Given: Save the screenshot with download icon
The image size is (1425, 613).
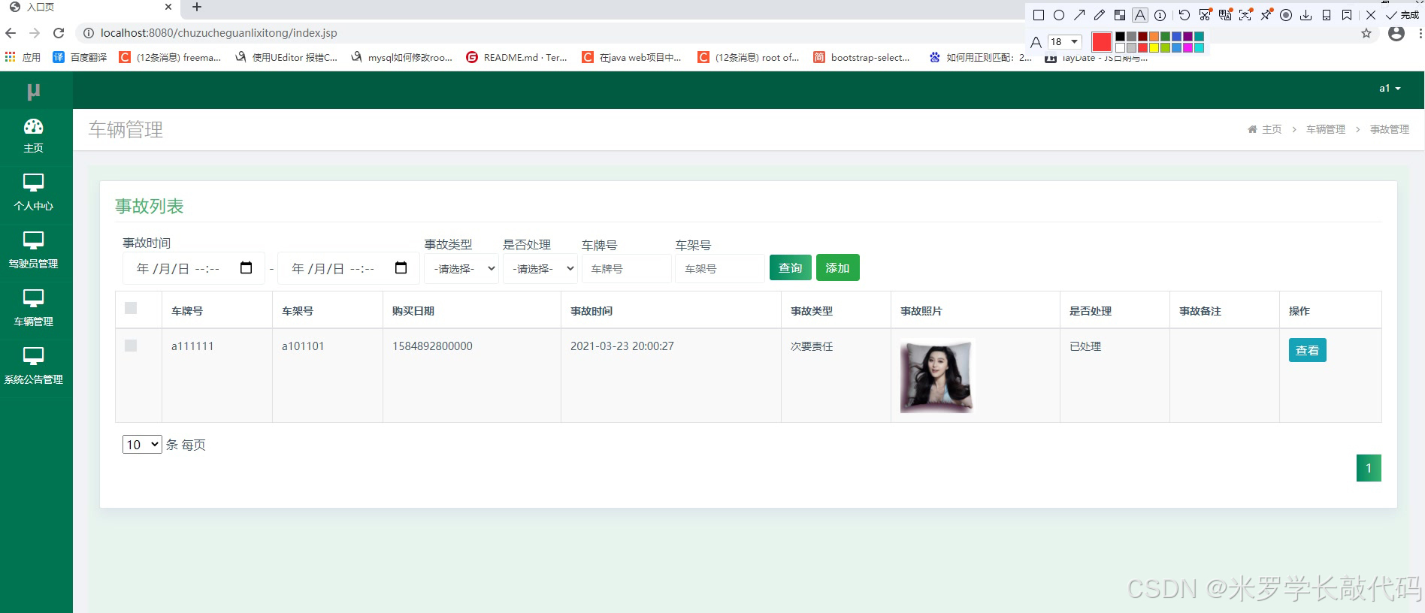Looking at the screenshot, I should pos(1306,15).
